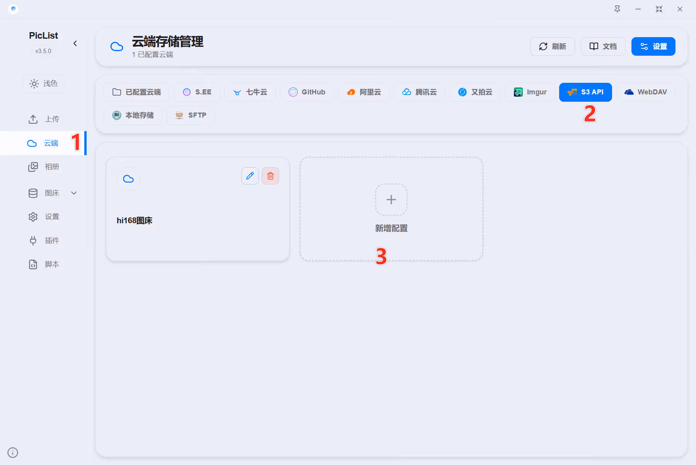Switch to the 本地存储 tab
Image resolution: width=696 pixels, height=465 pixels.
click(133, 115)
